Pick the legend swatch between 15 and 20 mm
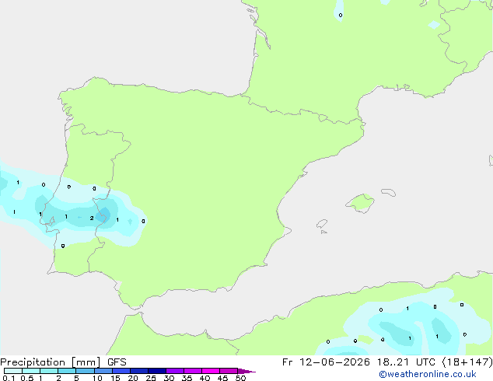The image size is (493, 381). click(121, 371)
